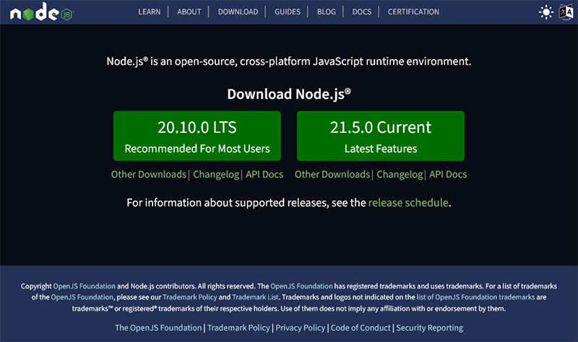Open API Docs for the LTS release

(264, 174)
